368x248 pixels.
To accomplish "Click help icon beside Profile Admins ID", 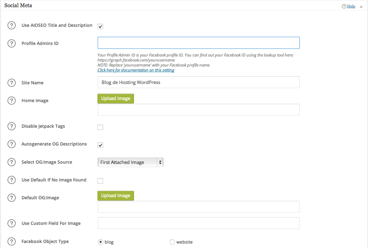I will click(x=12, y=43).
